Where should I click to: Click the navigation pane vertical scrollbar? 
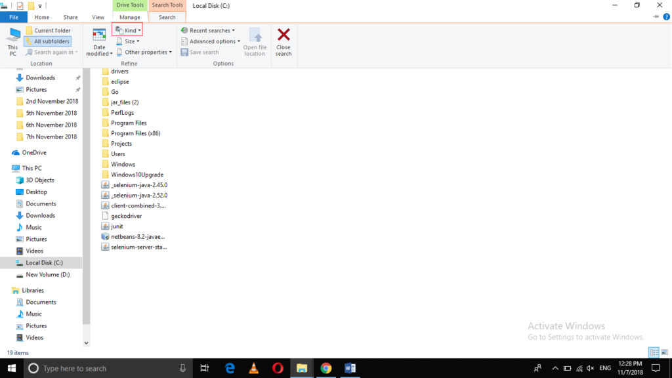[86, 197]
